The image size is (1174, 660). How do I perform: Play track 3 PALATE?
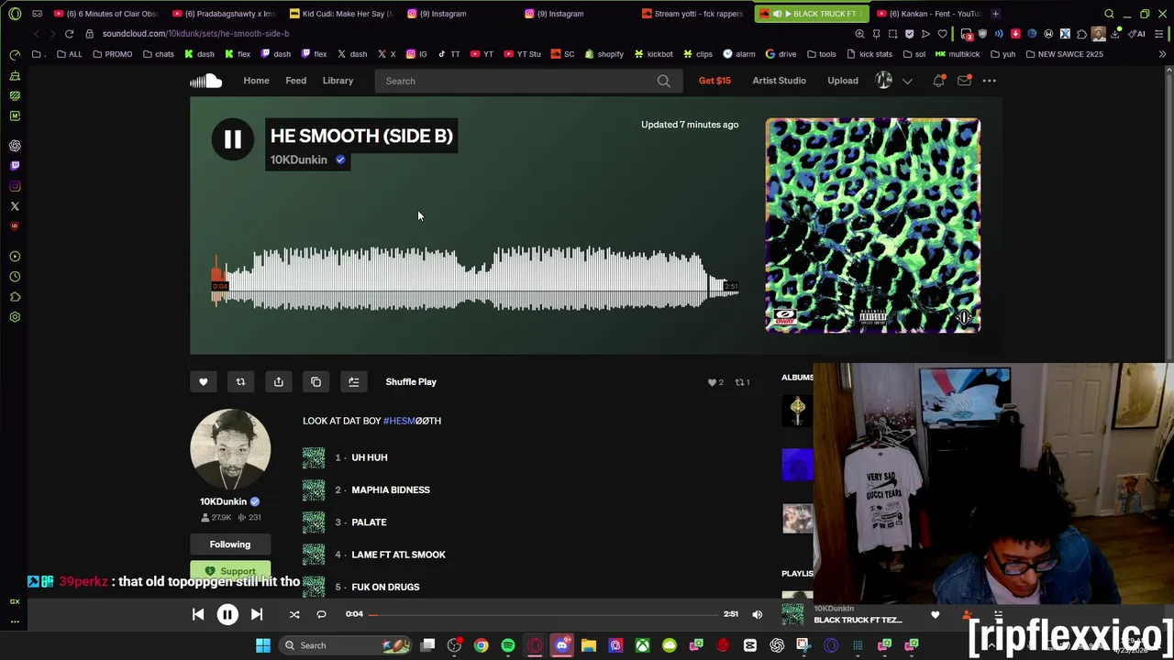click(x=369, y=522)
